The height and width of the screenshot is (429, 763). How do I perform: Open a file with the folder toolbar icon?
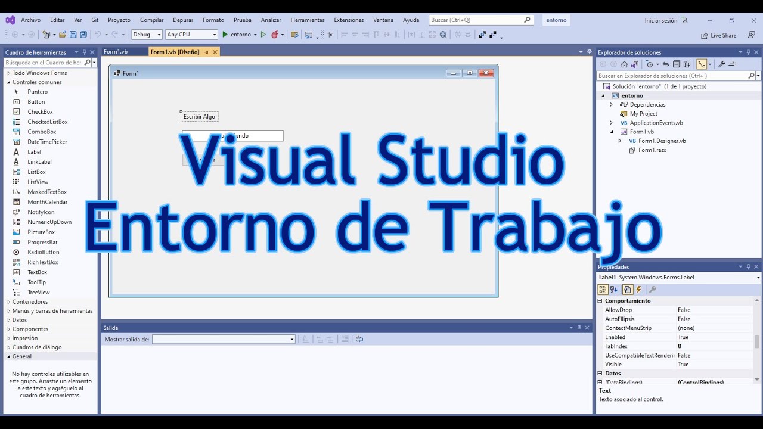click(62, 35)
